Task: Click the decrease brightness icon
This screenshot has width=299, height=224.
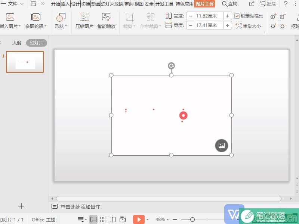Action: click(283, 26)
